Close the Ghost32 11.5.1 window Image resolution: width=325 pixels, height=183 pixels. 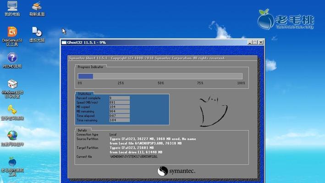point(261,43)
